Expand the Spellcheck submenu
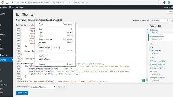 [x=55, y=56]
